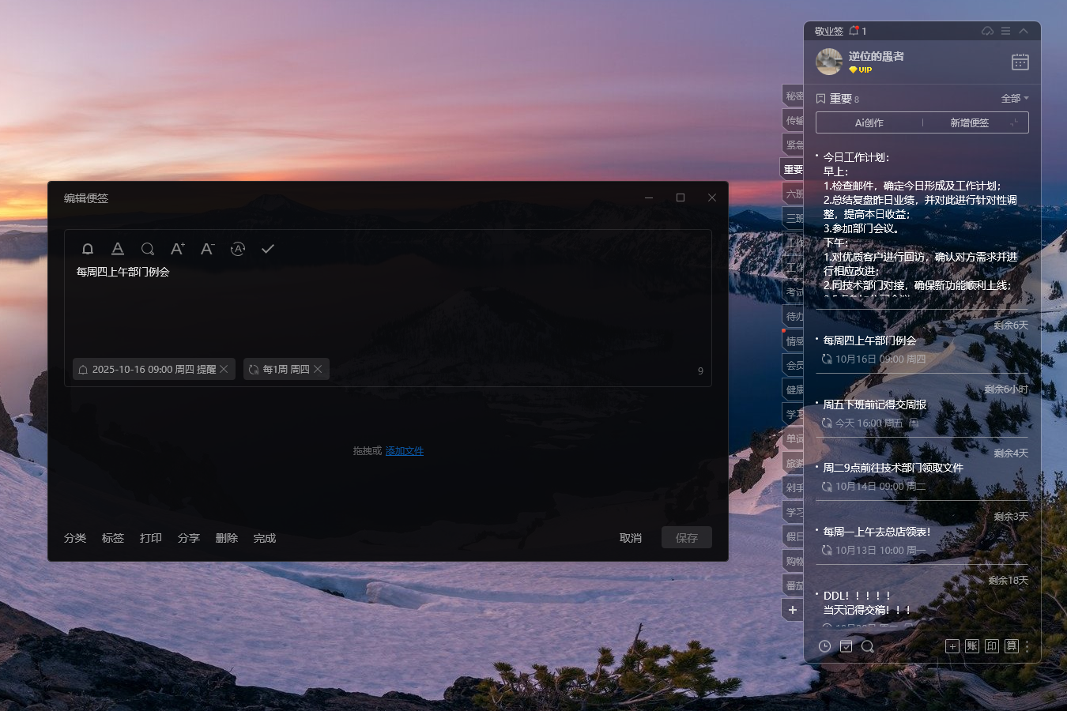Click the 添加文件 link

pyautogui.click(x=405, y=451)
